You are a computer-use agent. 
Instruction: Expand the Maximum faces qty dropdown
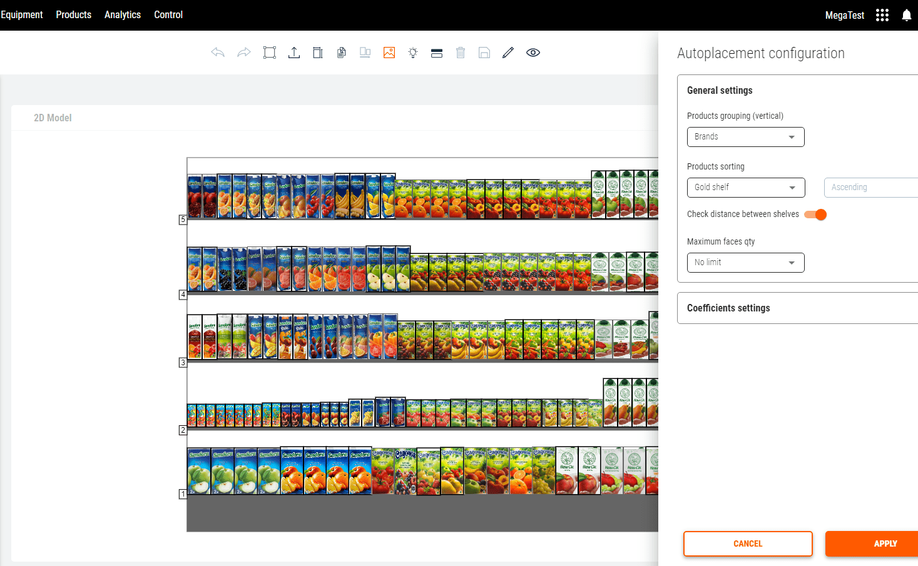pos(745,263)
